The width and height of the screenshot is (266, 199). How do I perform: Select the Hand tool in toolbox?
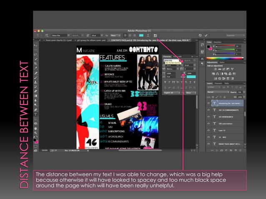(35, 128)
